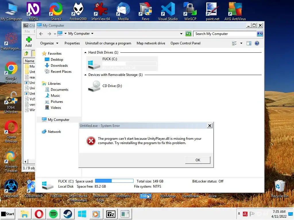Click the Add button in 7-Zip window
Screen dimensions: 294x220
coord(28,42)
